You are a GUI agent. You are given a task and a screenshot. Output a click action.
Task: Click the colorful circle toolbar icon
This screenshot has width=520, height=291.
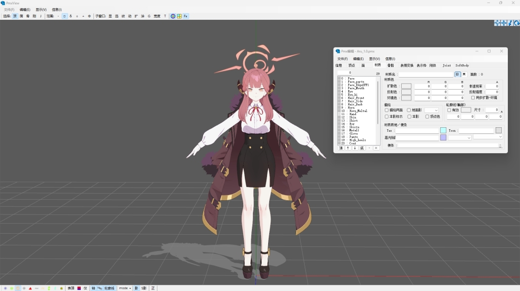pyautogui.click(x=173, y=16)
